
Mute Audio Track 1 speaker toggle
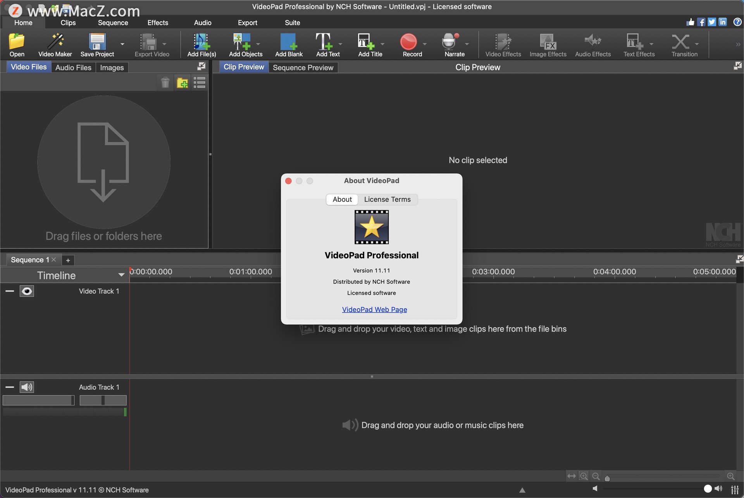27,387
